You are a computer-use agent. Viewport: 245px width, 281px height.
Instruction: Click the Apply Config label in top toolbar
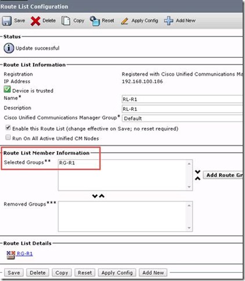[145, 21]
